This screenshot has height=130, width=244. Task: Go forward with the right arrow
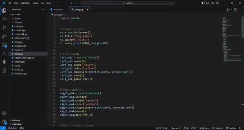(77, 3)
